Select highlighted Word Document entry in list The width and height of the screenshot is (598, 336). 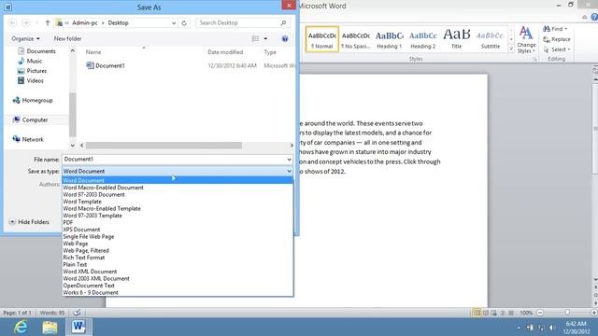[178, 180]
